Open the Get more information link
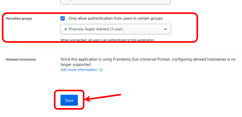Image resolution: width=242 pixels, height=117 pixels. point(79,70)
